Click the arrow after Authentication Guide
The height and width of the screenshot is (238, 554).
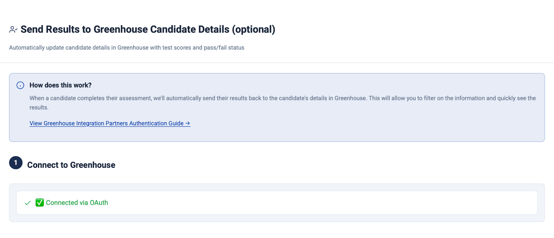click(x=188, y=123)
